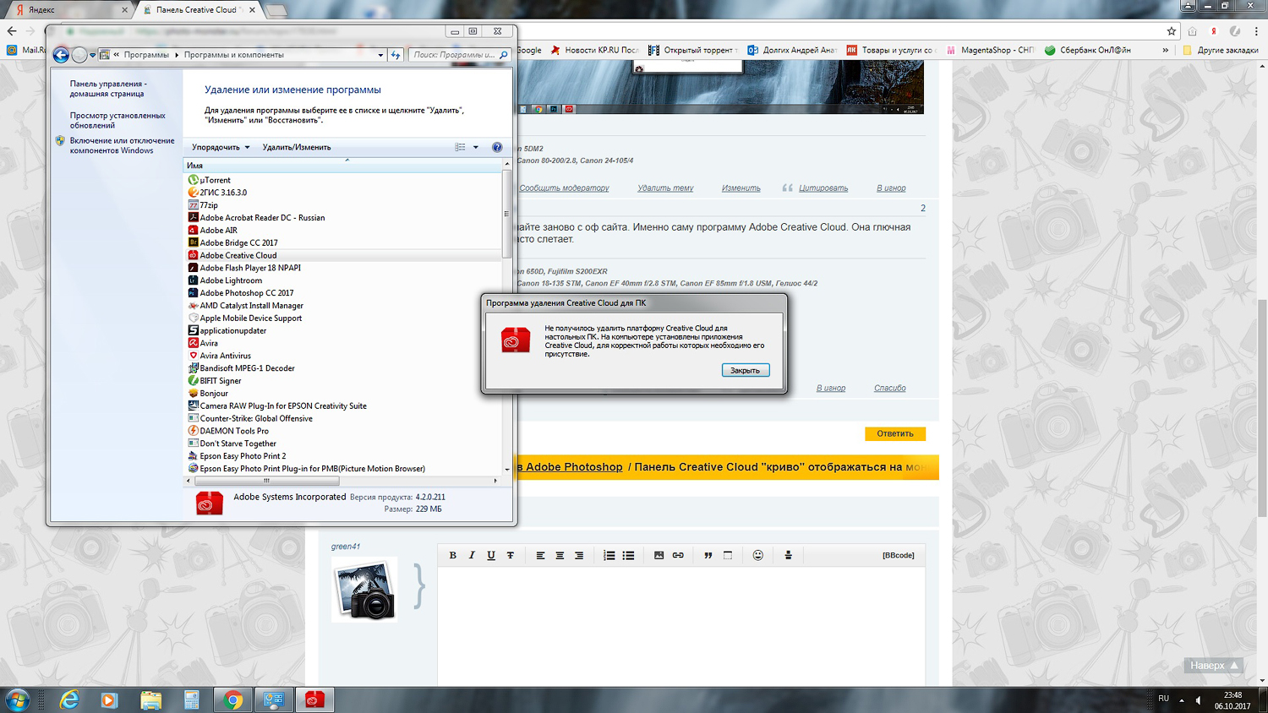The image size is (1268, 713).
Task: Click the Спасибо link
Action: (890, 389)
